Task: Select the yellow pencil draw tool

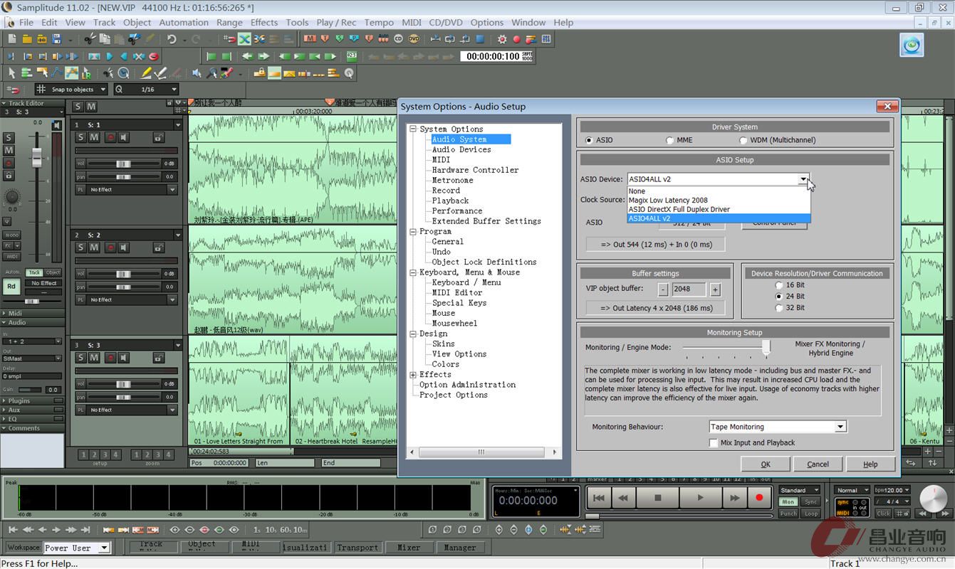Action: click(x=146, y=73)
